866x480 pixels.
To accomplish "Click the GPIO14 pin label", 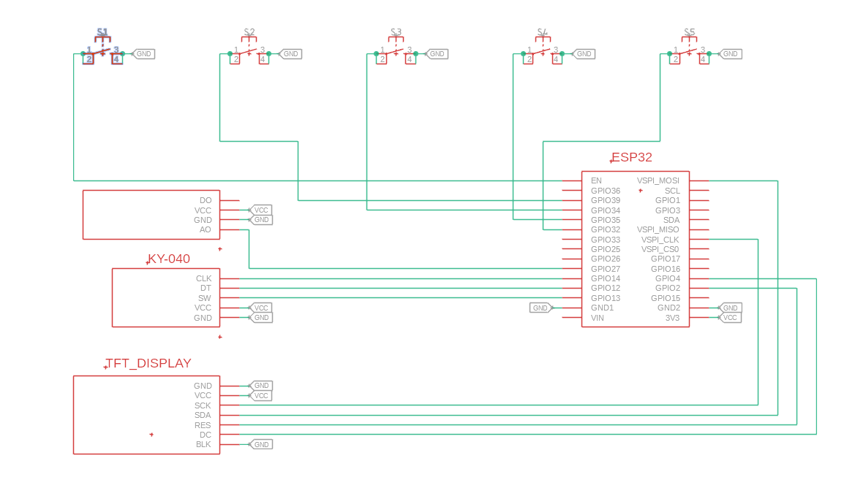I will (606, 278).
